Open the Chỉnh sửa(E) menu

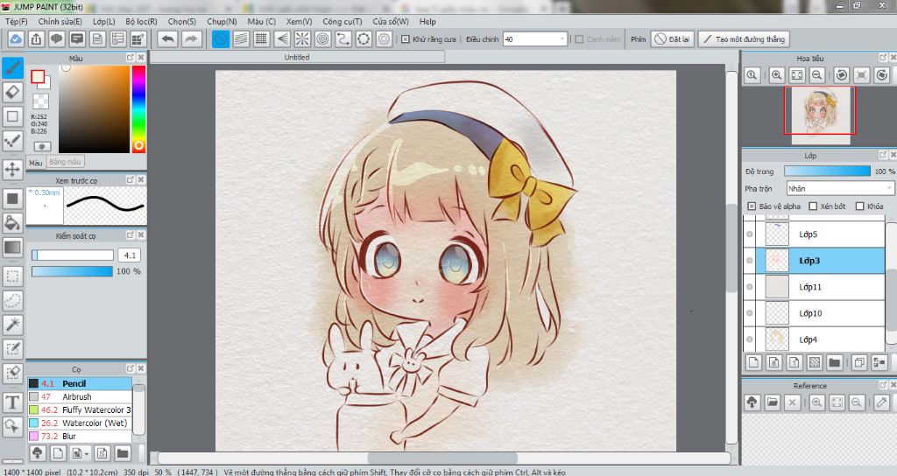pyautogui.click(x=60, y=22)
